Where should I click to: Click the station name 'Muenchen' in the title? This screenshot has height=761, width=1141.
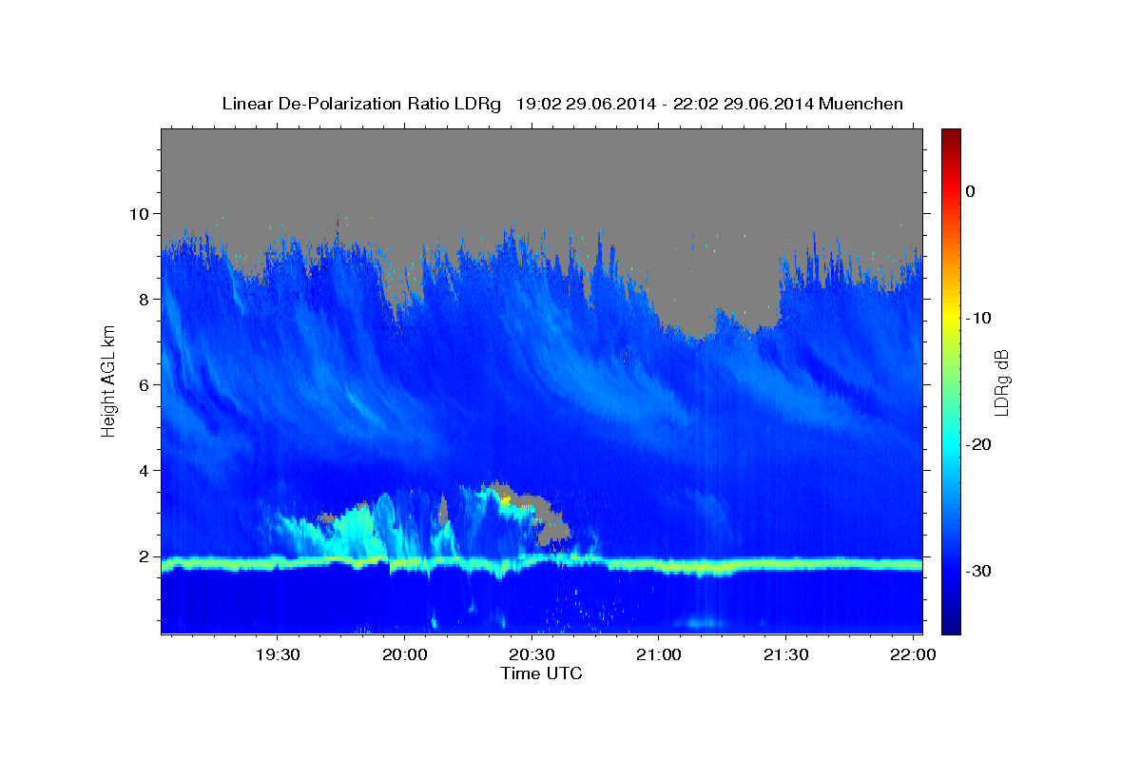click(861, 104)
